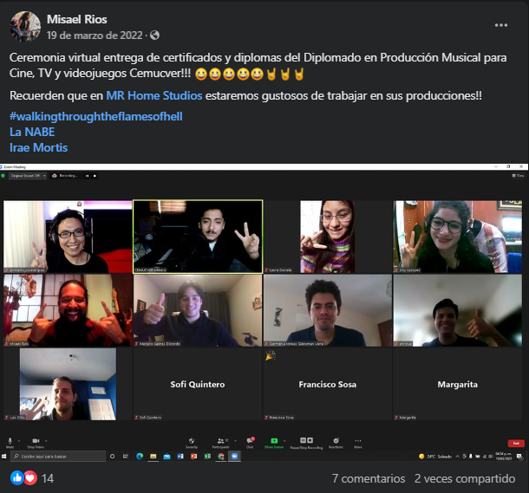The width and height of the screenshot is (529, 493).
Task: Click Misael Rios profile picture
Action: 25,27
